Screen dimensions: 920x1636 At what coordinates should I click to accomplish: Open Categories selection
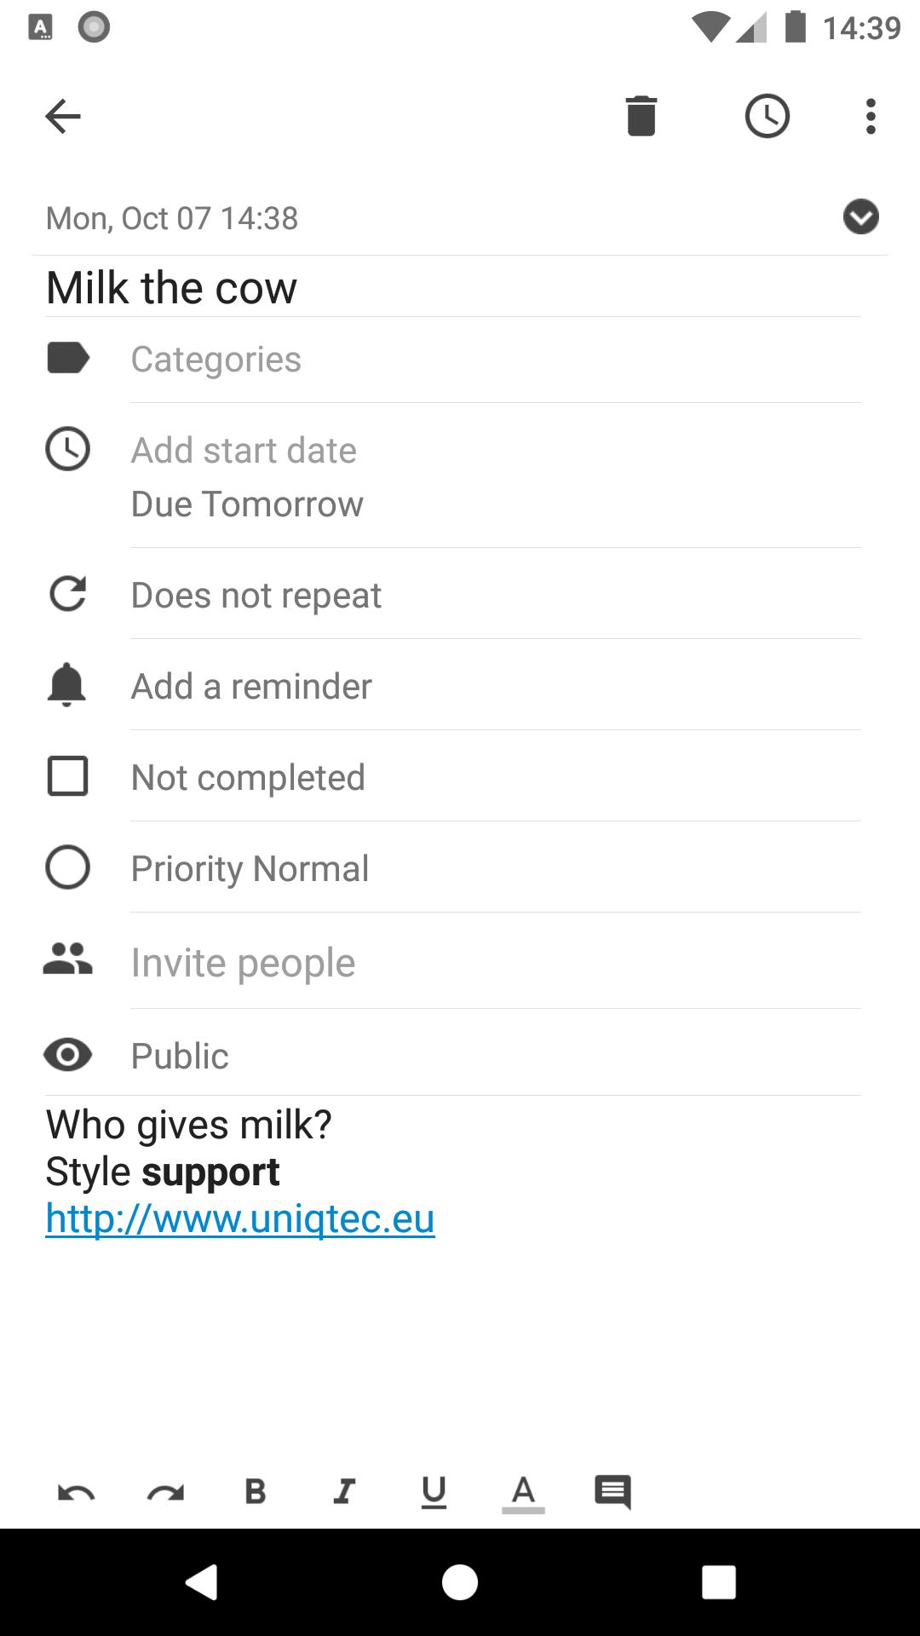pos(216,359)
